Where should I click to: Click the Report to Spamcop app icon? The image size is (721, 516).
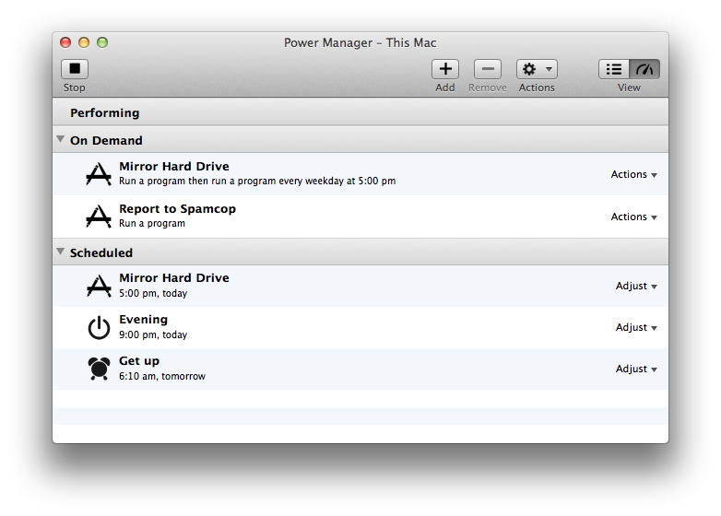[x=99, y=217]
